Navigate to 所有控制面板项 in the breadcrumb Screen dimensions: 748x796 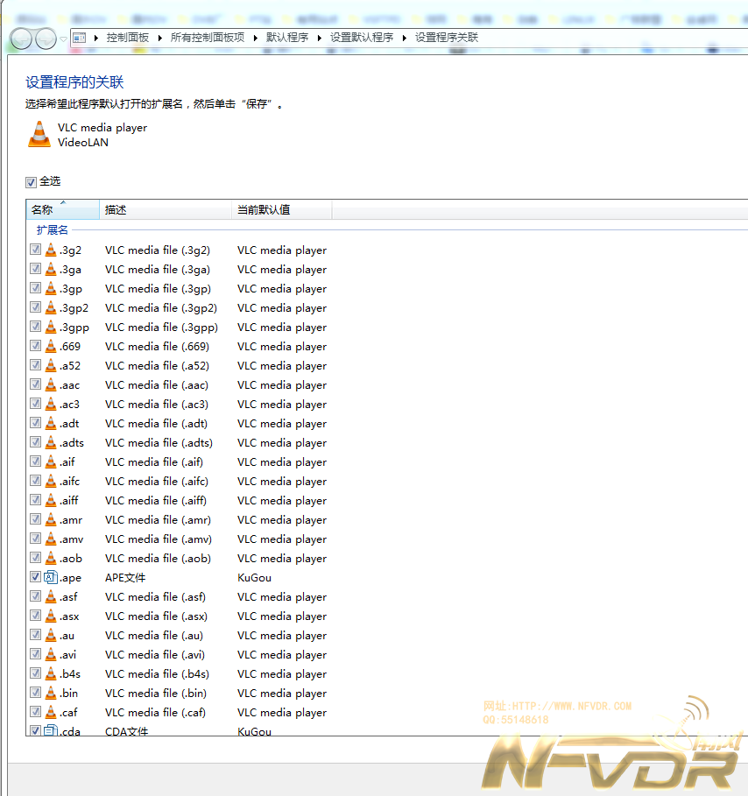click(208, 38)
